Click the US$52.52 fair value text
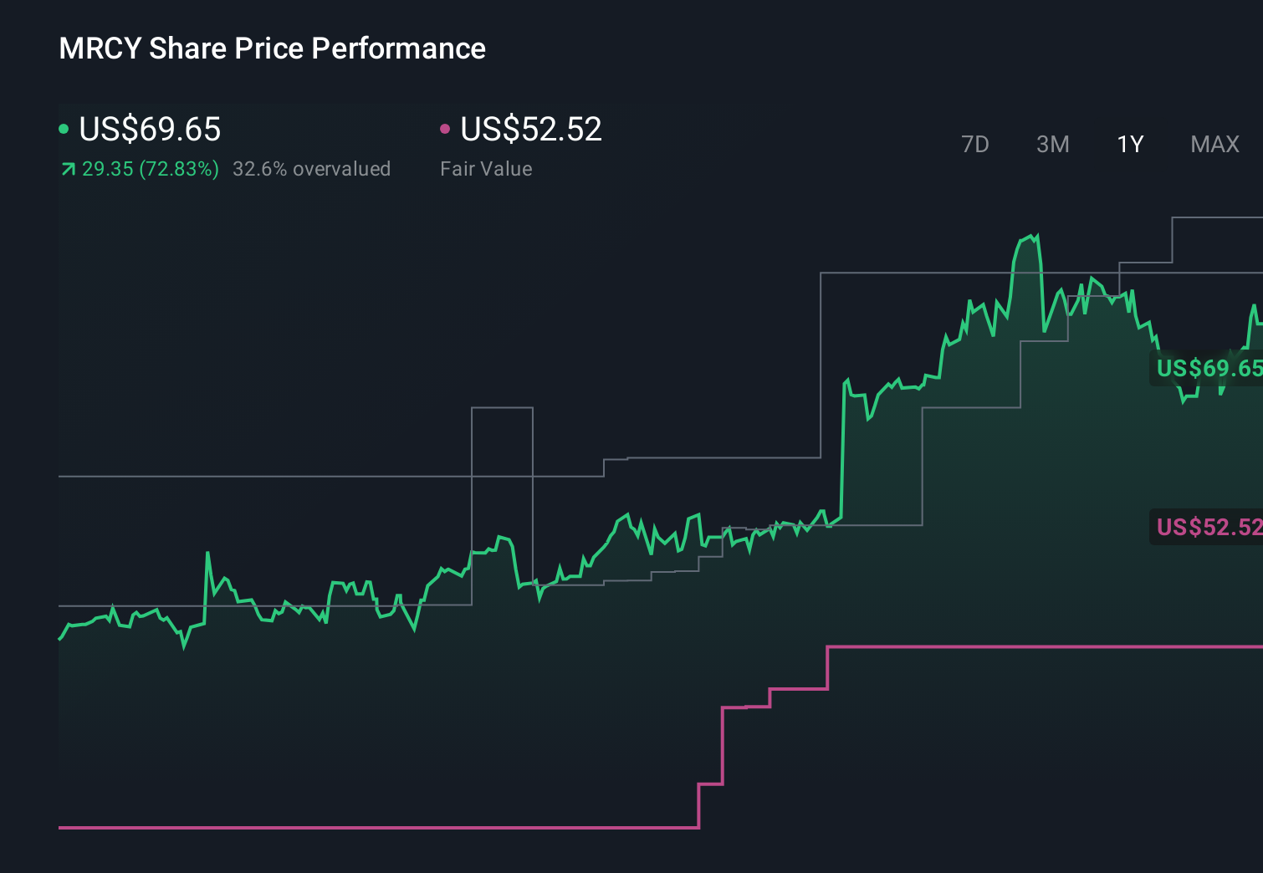The image size is (1263, 873). pyautogui.click(x=531, y=130)
